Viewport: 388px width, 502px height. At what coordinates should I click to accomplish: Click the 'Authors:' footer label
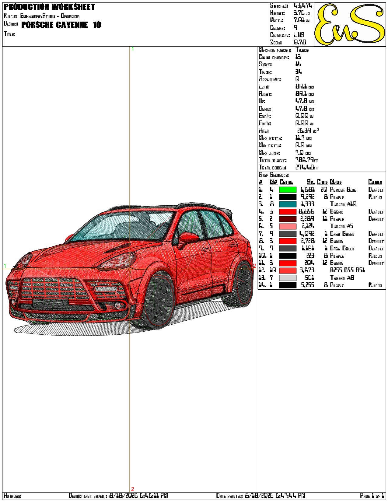point(12,496)
